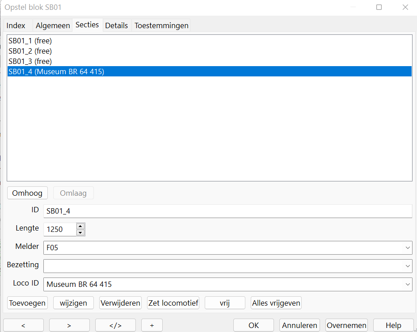Click in the ID text field
Viewport: 417px width, 332px height.
227,211
